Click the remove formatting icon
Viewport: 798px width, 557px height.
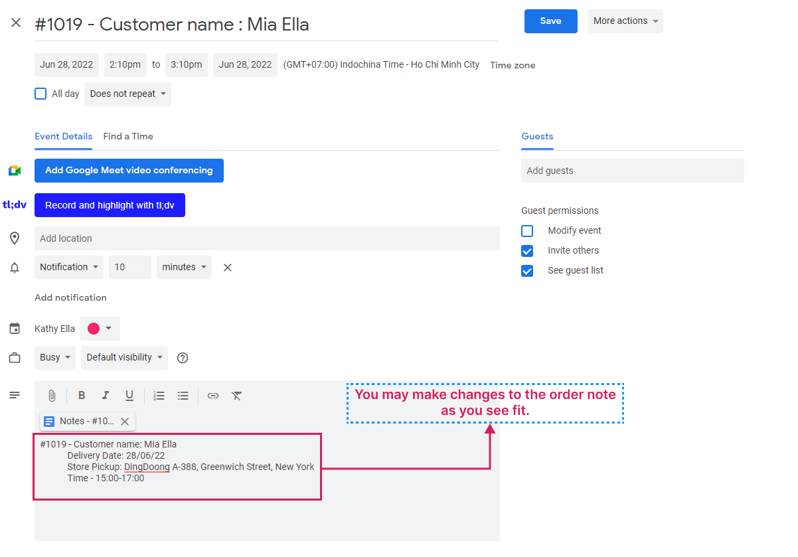pos(237,396)
